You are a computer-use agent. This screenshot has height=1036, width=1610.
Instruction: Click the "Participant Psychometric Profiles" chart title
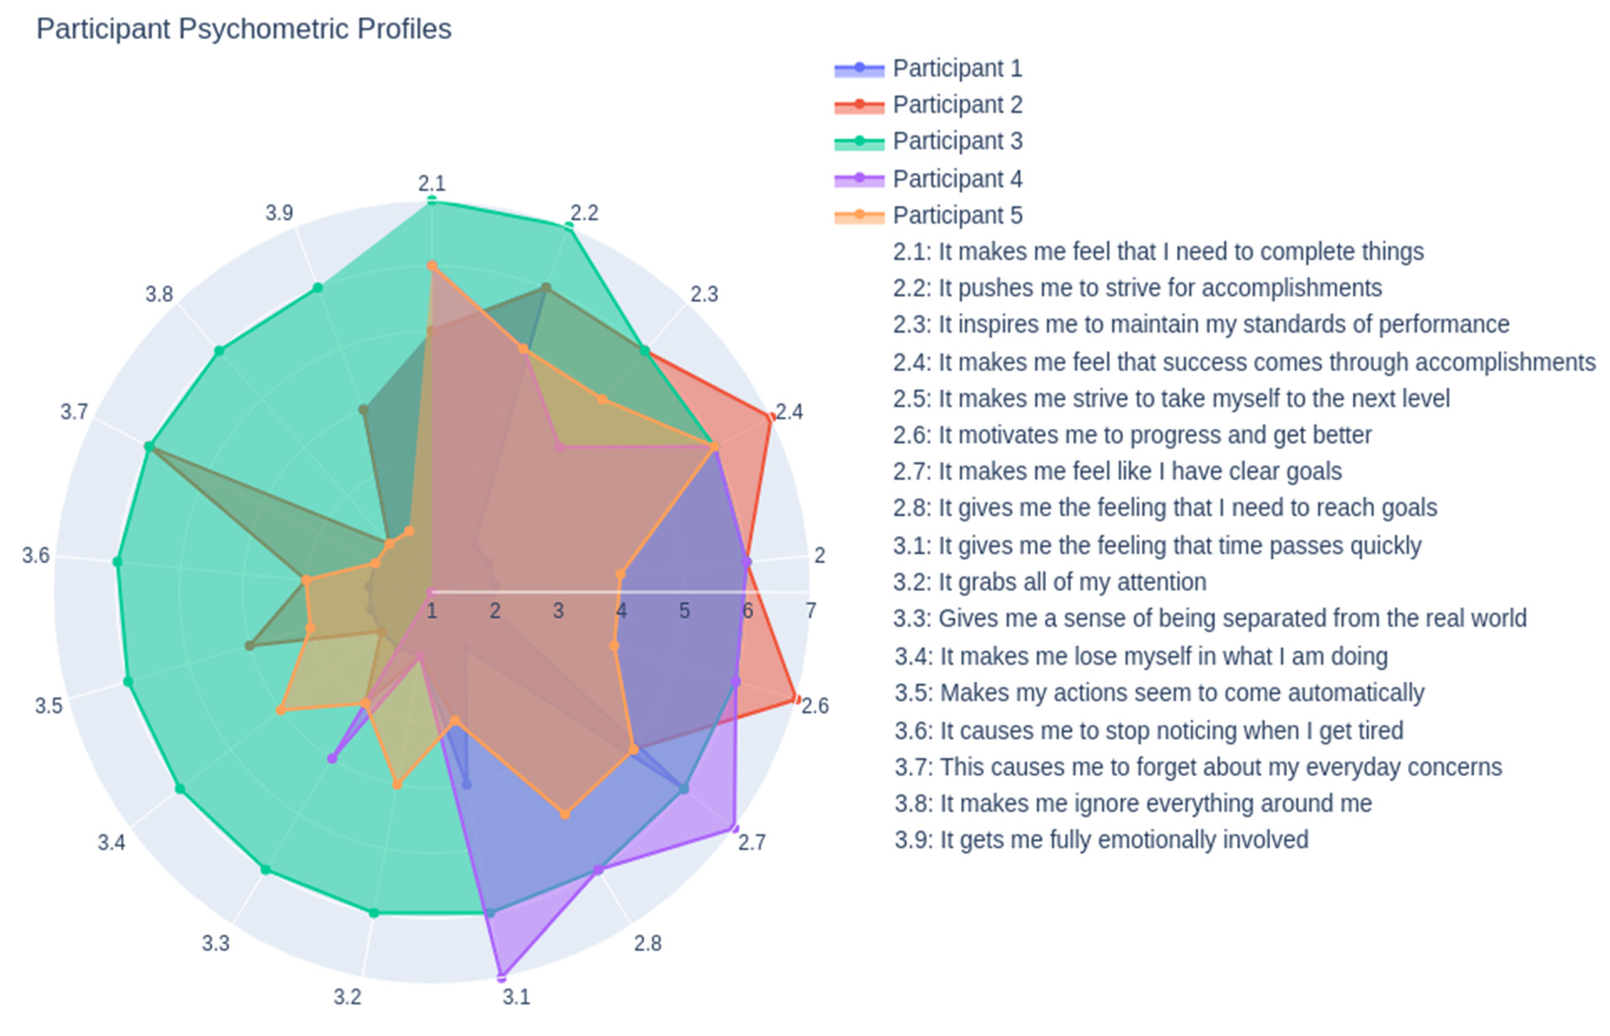[244, 30]
